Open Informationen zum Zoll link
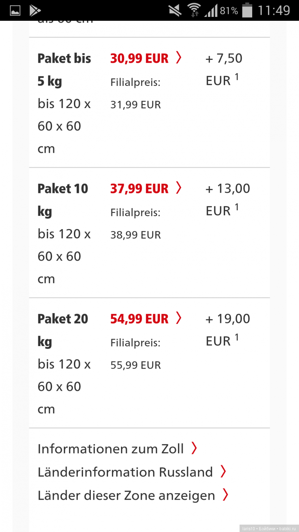The width and height of the screenshot is (299, 532). 110,449
